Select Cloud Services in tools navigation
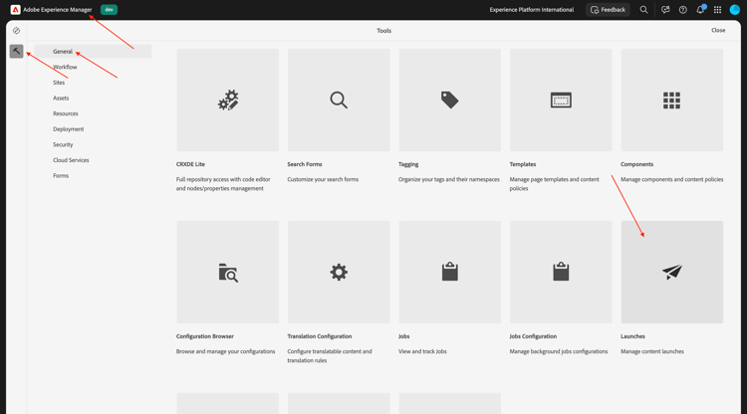 (71, 160)
